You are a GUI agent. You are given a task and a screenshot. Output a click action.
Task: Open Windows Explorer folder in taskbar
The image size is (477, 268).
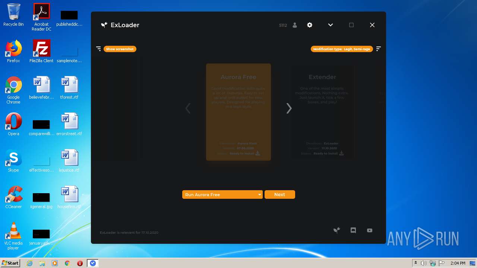42,263
